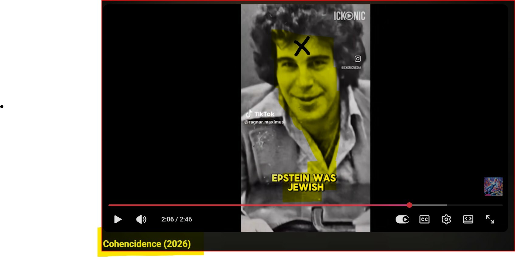Enter fullscreen with the expand arrows icon
515x257 pixels.
[x=490, y=219]
